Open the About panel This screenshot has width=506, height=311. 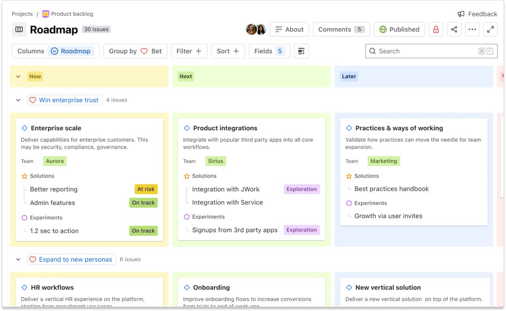click(289, 30)
